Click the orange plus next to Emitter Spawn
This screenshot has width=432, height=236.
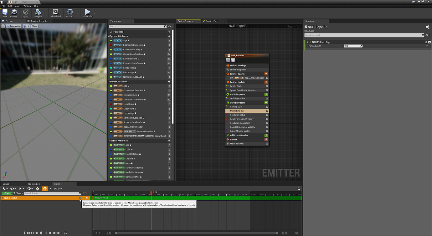click(x=266, y=74)
